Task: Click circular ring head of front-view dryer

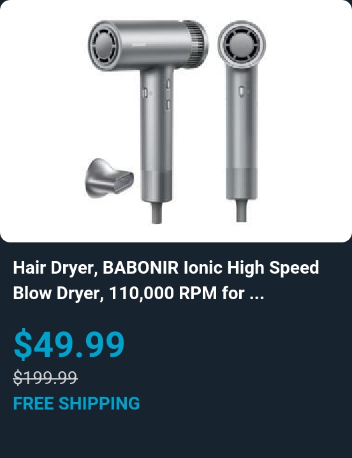Action: pos(242,45)
